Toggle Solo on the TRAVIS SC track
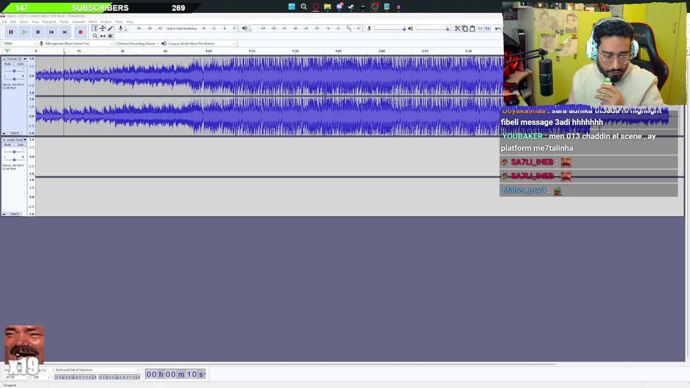This screenshot has width=690, height=388. tap(20, 64)
